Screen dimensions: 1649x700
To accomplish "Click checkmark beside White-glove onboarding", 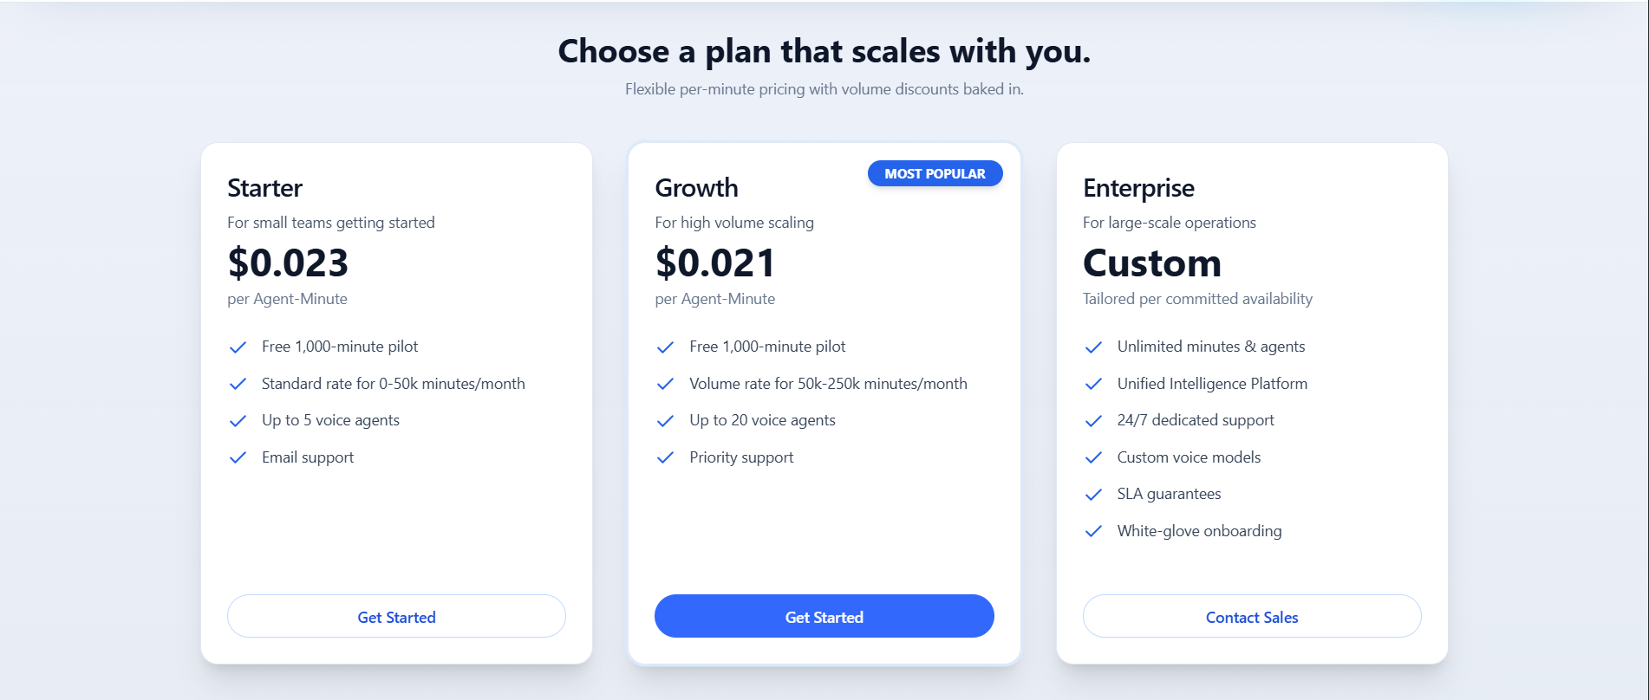I will [x=1093, y=531].
